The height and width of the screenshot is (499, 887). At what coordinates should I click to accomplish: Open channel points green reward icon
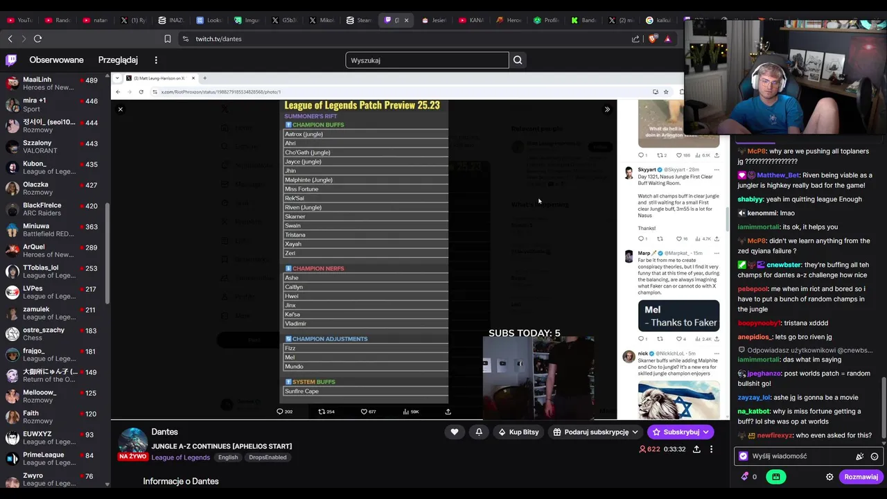click(x=776, y=477)
